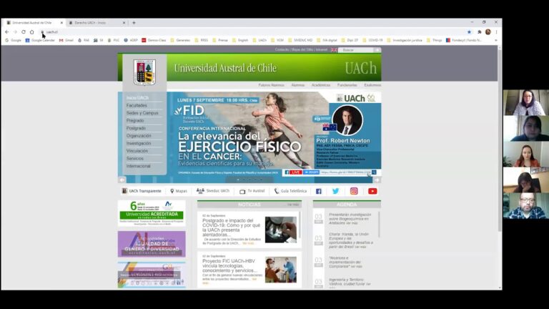Screen dimensions: 549x309
Task: Open the Google bookmark
Action: 14,40
